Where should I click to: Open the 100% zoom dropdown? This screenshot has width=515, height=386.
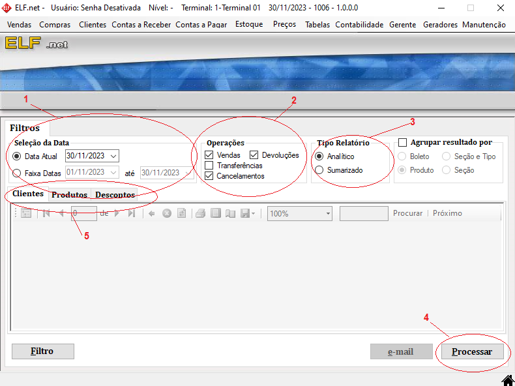[328, 213]
